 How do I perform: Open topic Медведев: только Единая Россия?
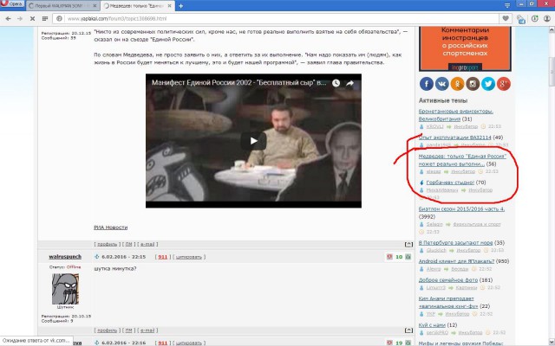(x=462, y=160)
